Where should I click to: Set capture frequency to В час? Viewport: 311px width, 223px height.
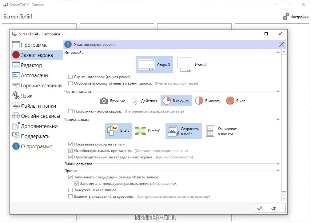(x=236, y=101)
